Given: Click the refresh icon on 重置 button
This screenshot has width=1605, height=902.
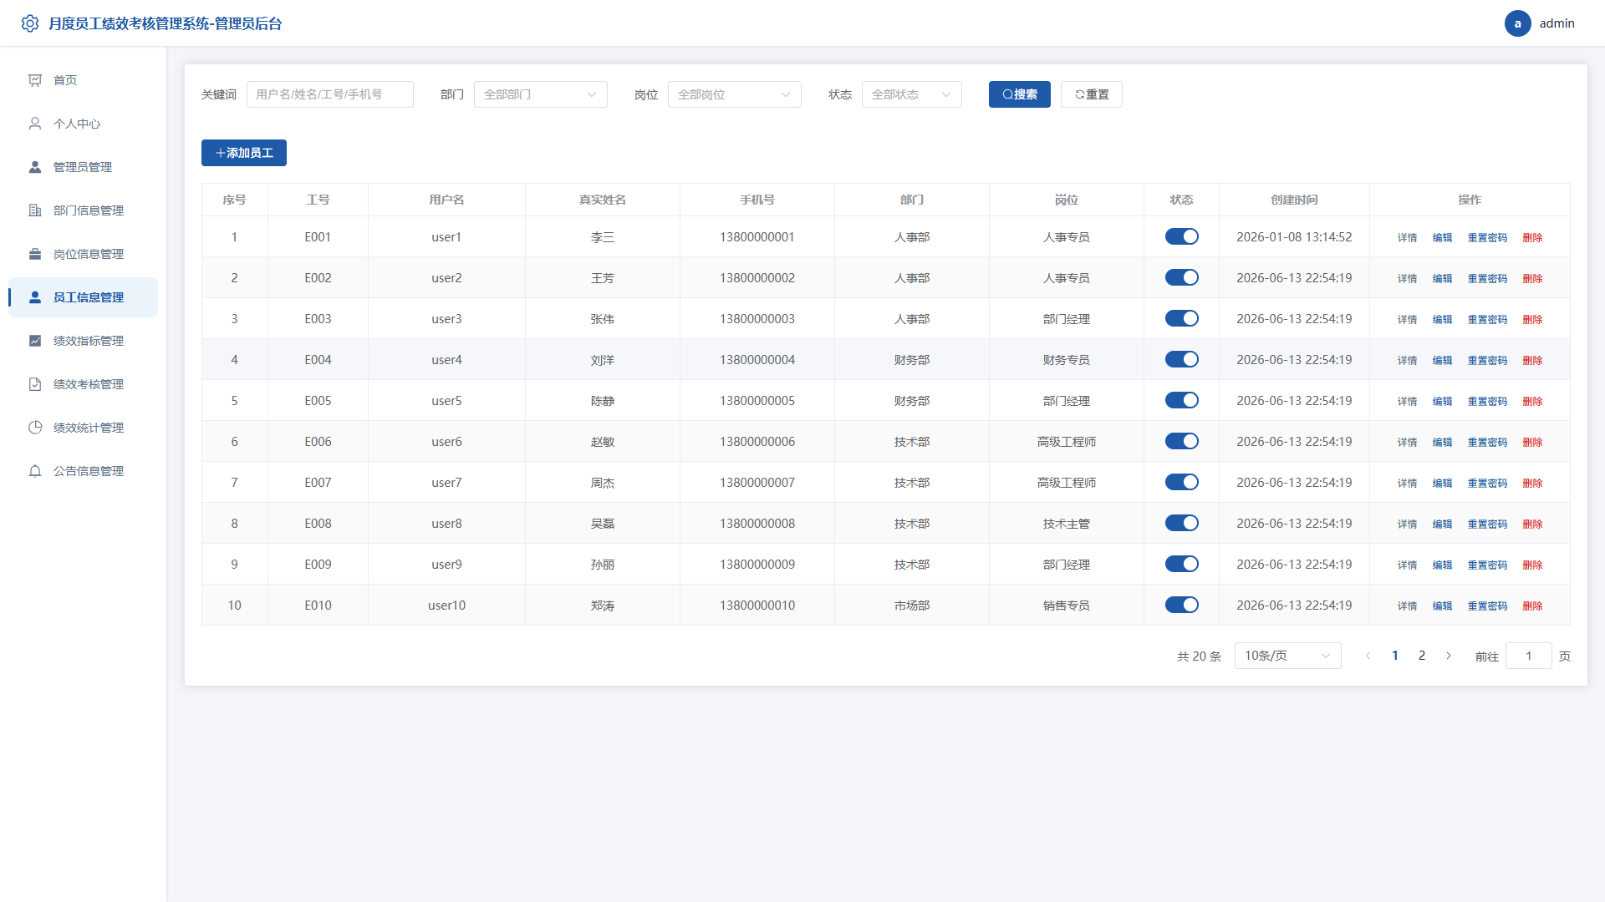Looking at the screenshot, I should (x=1079, y=94).
